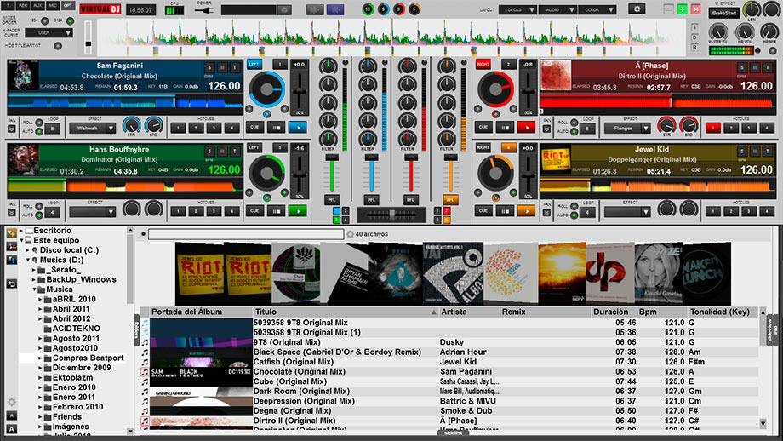Click the BrakeStart effect button

pyautogui.click(x=723, y=13)
